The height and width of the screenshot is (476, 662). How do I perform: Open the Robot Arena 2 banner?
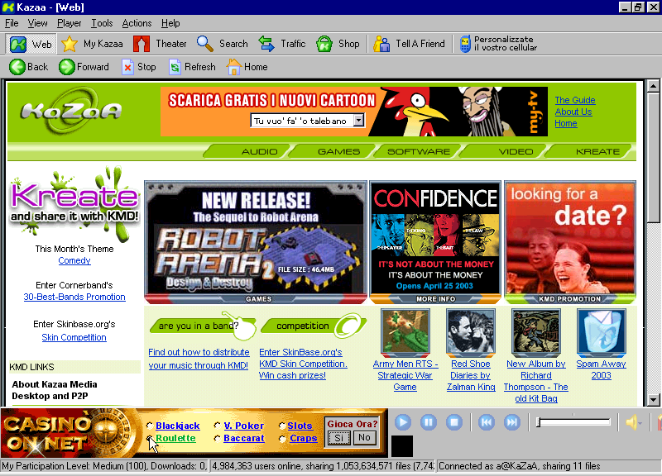(x=256, y=242)
